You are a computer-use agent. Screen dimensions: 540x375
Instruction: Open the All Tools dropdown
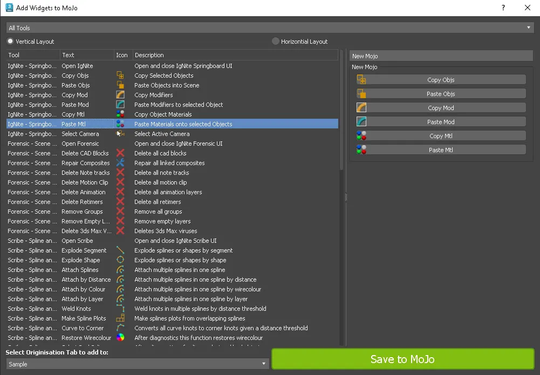tap(270, 28)
